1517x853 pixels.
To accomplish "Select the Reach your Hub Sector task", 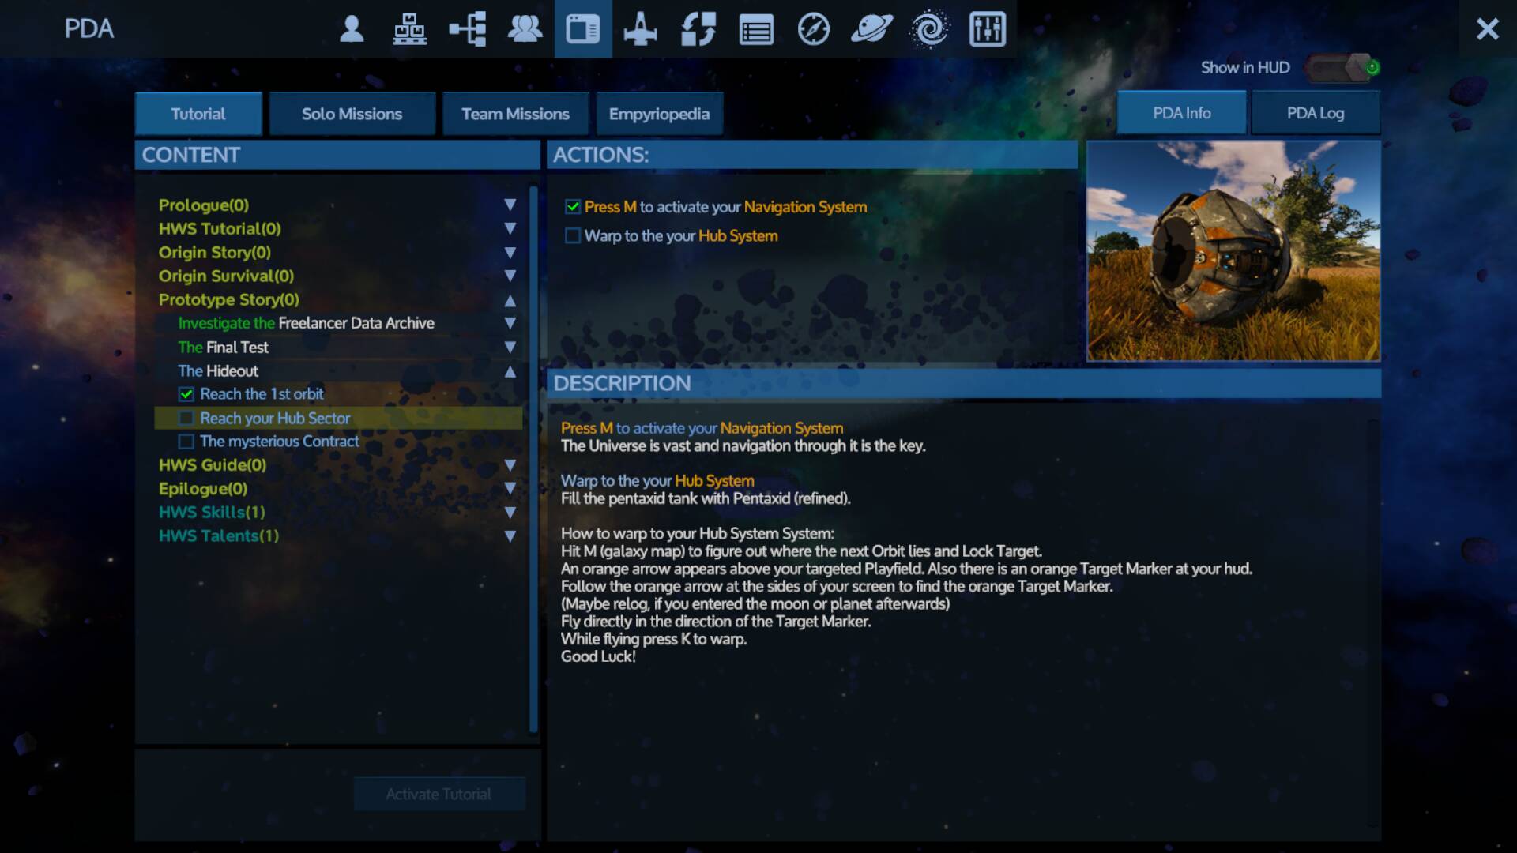I will 275,418.
